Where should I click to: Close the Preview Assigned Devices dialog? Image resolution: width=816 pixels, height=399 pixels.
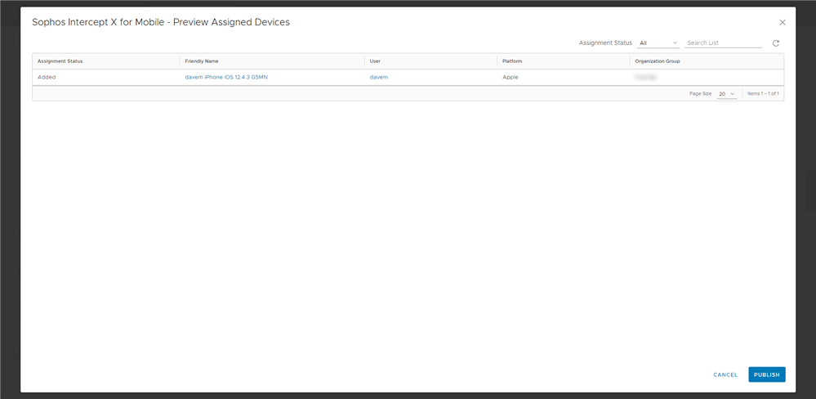point(783,22)
